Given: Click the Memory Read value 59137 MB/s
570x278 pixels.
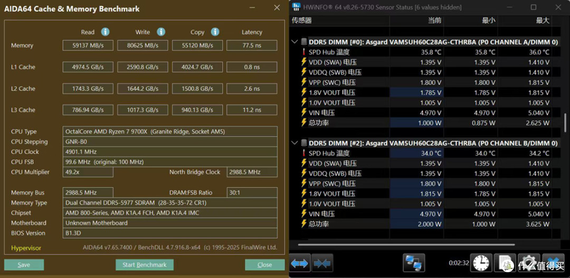Looking at the screenshot, I should point(88,45).
